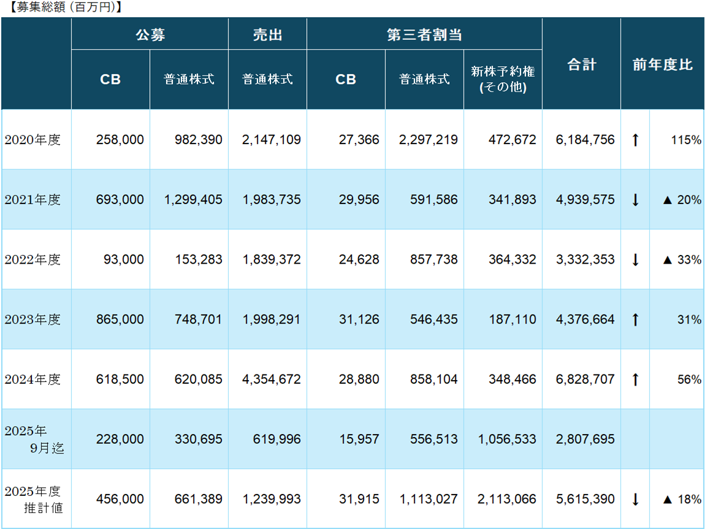Viewport: 705px width, 529px height.
Task: Click the 合計 column header
Action: [581, 63]
